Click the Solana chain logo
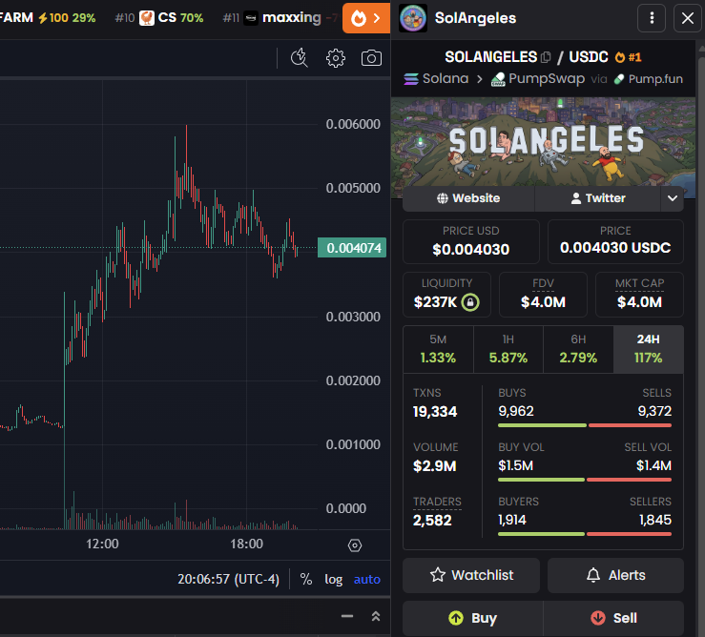 tap(411, 78)
